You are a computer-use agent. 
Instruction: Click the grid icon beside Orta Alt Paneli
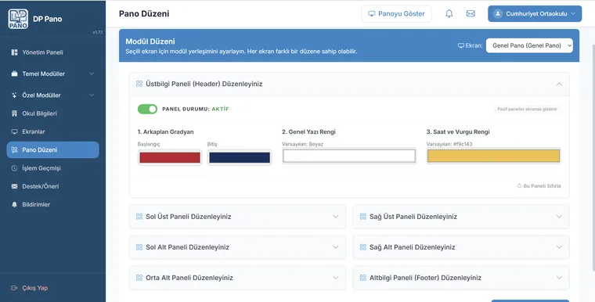click(x=139, y=278)
